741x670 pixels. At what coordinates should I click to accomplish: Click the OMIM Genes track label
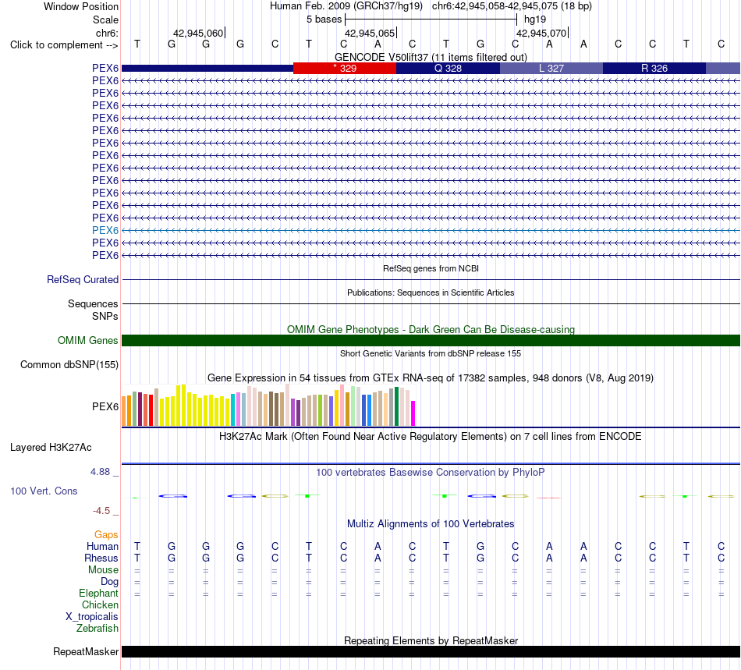[88, 340]
